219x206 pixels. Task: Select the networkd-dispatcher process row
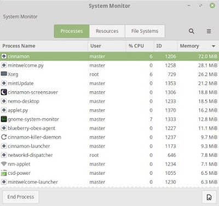click(x=109, y=155)
